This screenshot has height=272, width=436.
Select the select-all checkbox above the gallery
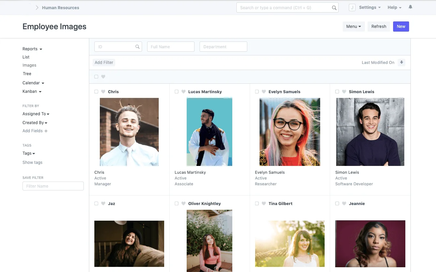tap(96, 76)
